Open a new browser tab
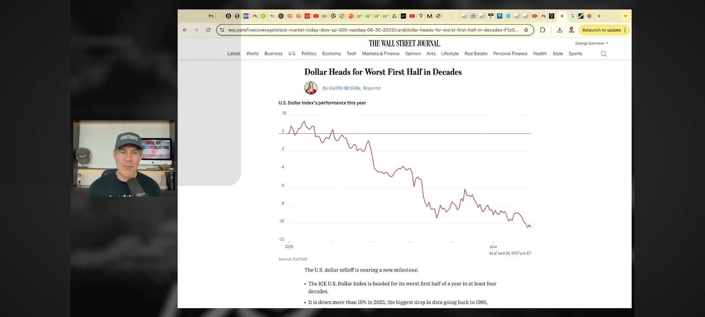The width and height of the screenshot is (705, 317). click(599, 16)
